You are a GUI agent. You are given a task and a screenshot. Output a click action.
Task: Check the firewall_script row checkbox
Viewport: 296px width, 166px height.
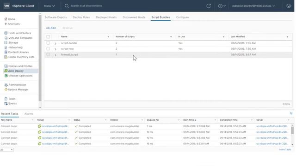point(48,54)
